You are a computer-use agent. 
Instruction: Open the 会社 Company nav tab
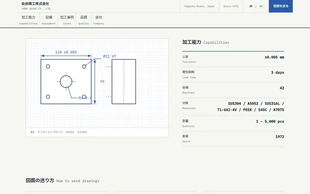[x=99, y=20]
